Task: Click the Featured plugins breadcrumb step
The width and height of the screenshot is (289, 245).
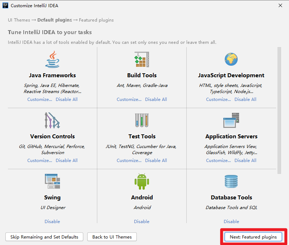Action: coord(96,20)
